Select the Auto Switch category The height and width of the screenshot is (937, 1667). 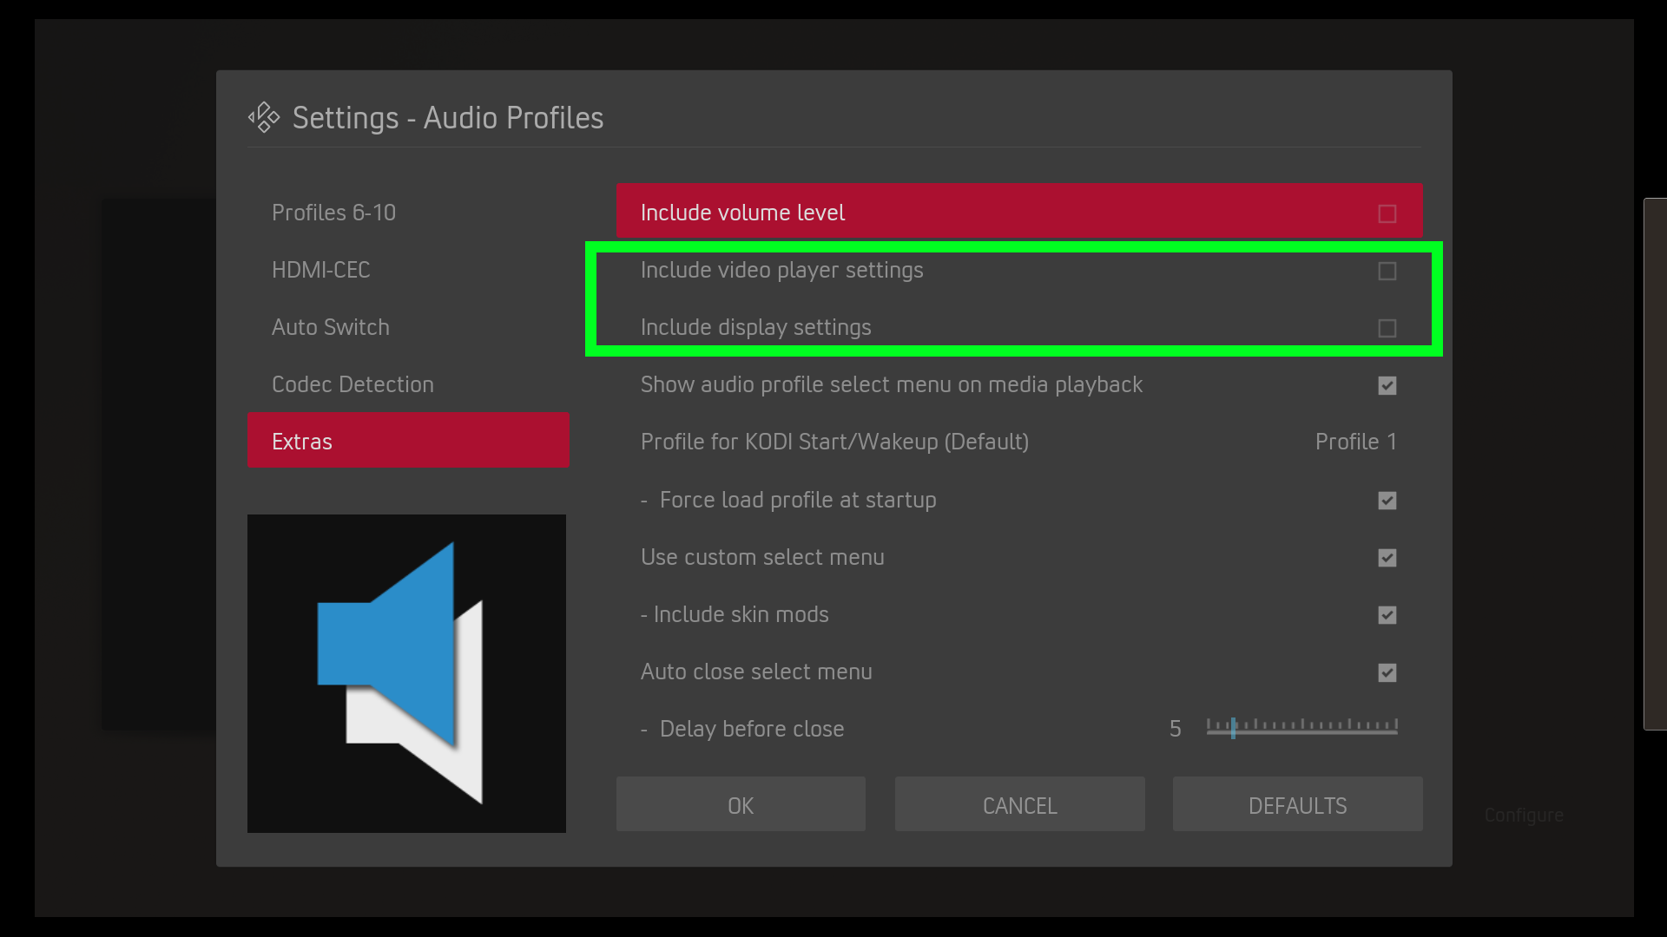(331, 328)
